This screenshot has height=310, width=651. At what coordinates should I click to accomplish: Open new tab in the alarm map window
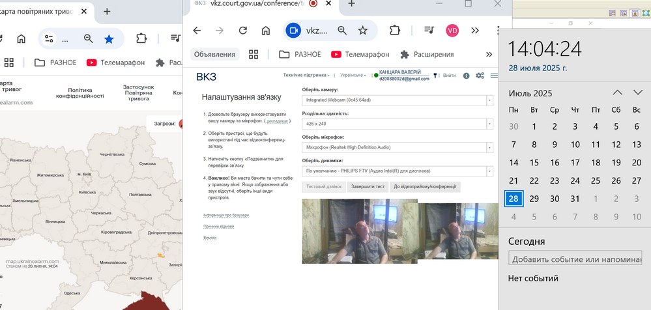[107, 12]
